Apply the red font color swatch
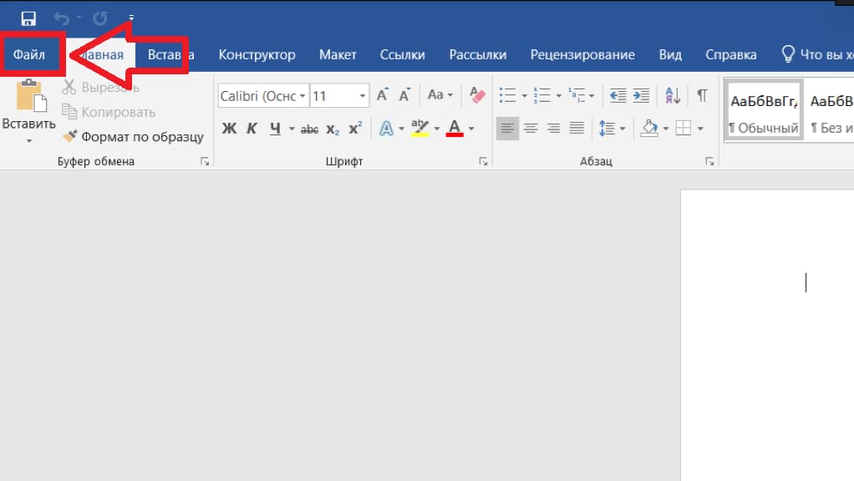Image resolution: width=854 pixels, height=481 pixels. coord(455,129)
